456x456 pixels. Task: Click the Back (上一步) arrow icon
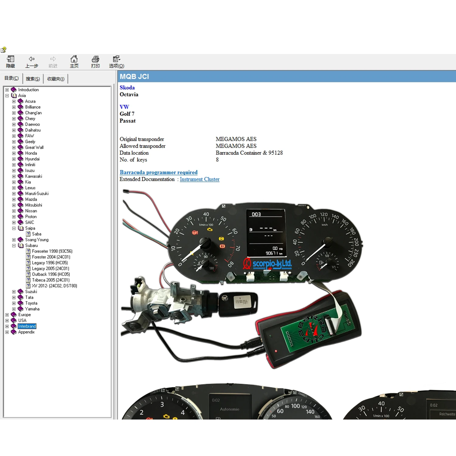[32, 59]
